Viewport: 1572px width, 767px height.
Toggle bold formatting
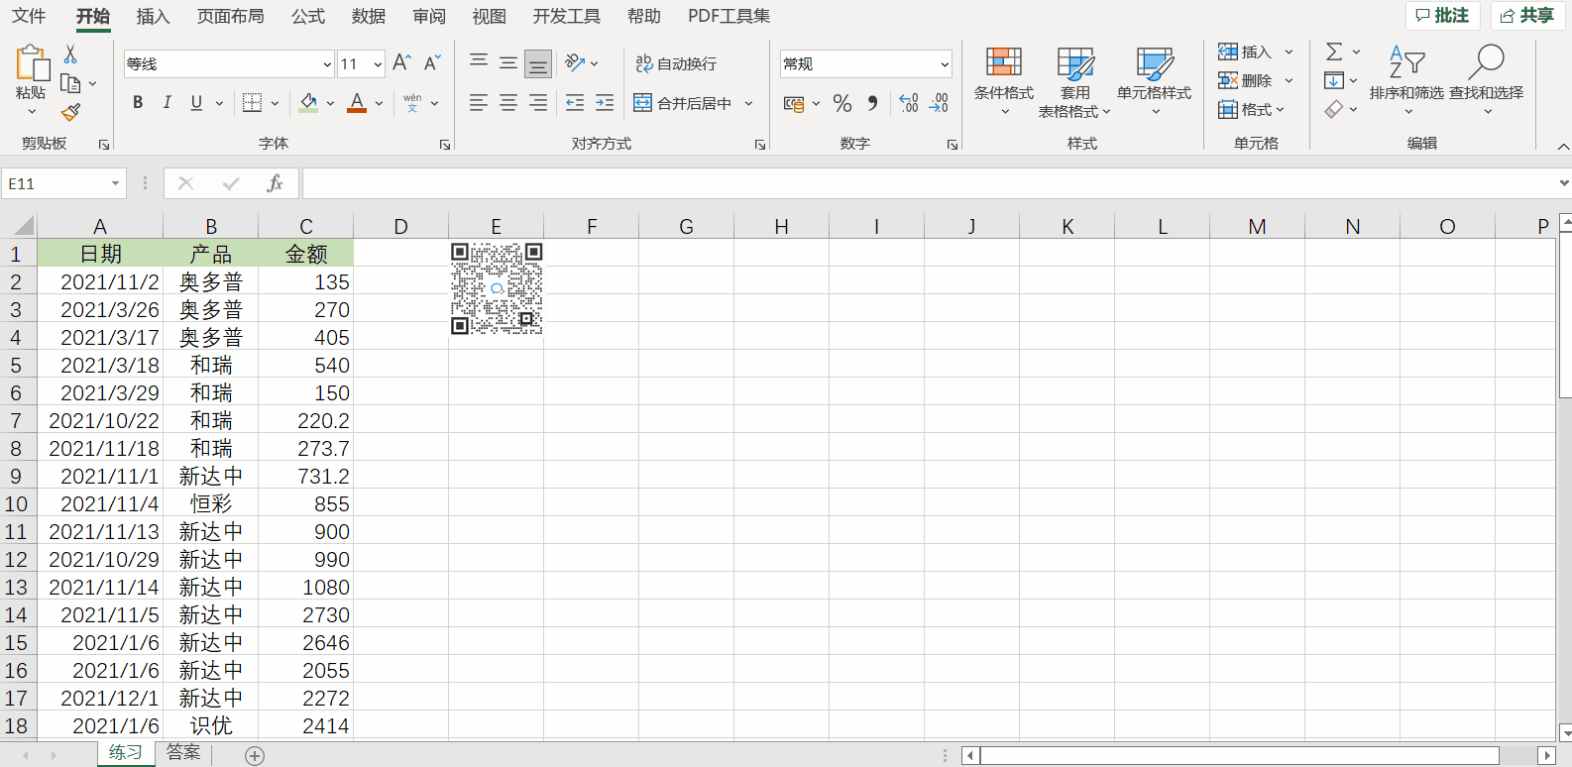tap(138, 103)
